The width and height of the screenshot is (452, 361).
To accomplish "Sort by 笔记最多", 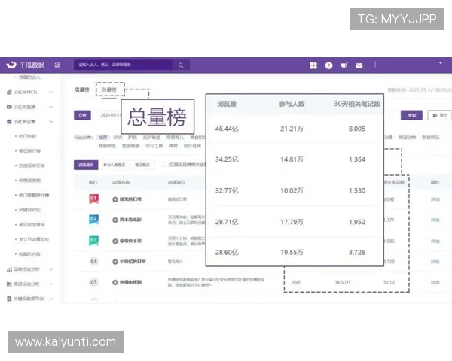I will [x=142, y=165].
